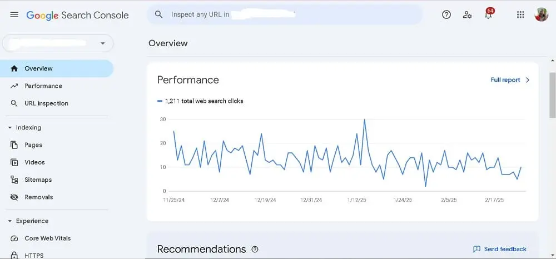Open Core Web Vitals report

click(x=47, y=238)
